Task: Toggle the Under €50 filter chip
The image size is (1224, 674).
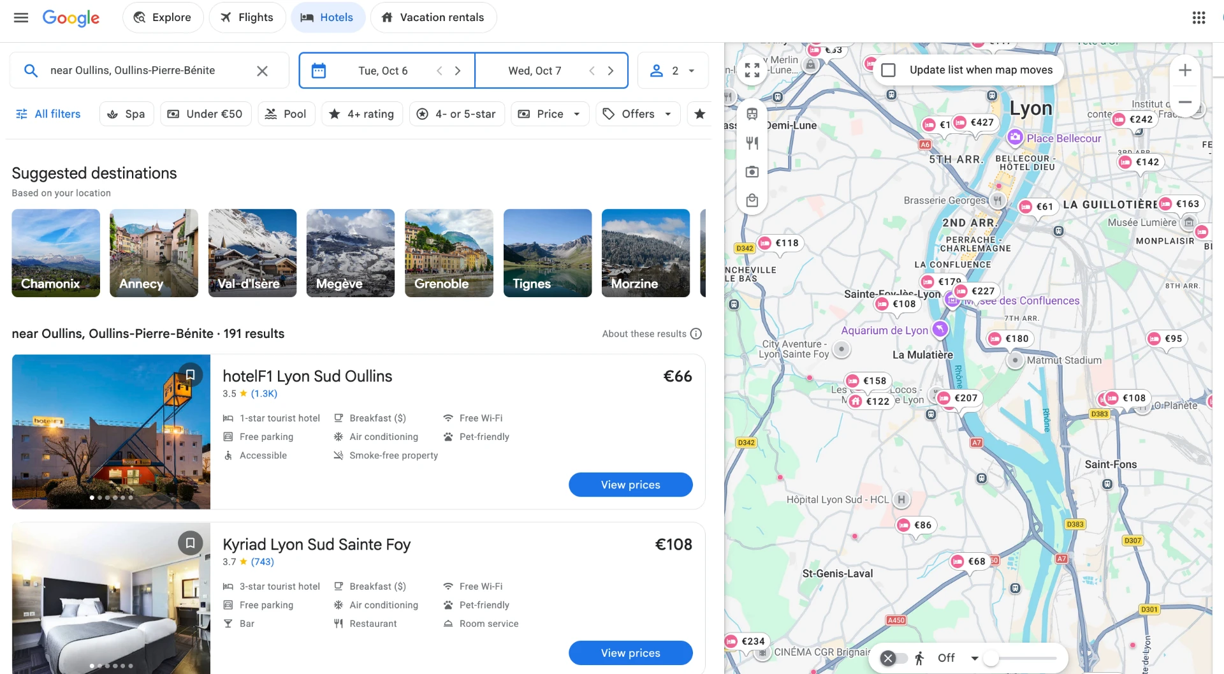Action: [x=205, y=114]
